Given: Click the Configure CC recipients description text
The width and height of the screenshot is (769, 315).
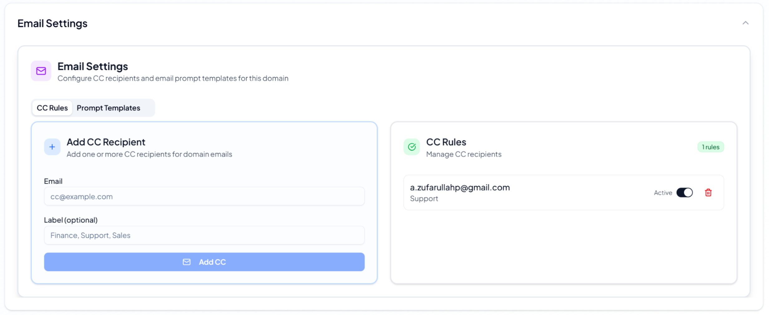Looking at the screenshot, I should coord(173,78).
